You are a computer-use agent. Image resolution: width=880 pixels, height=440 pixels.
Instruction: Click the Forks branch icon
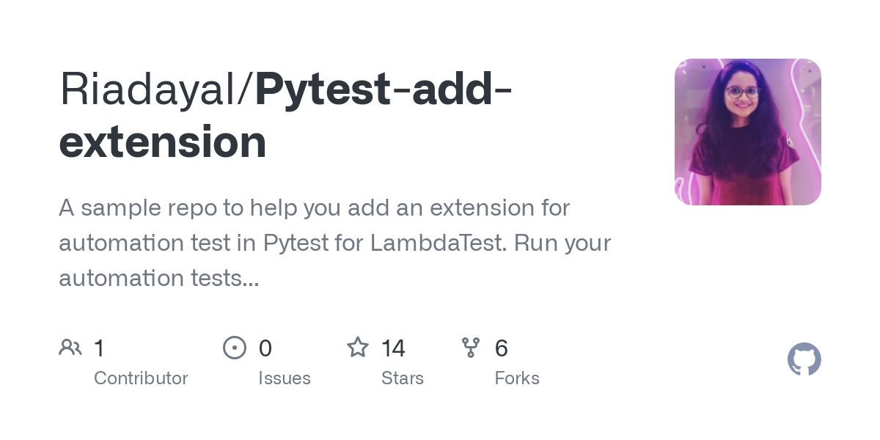click(471, 348)
